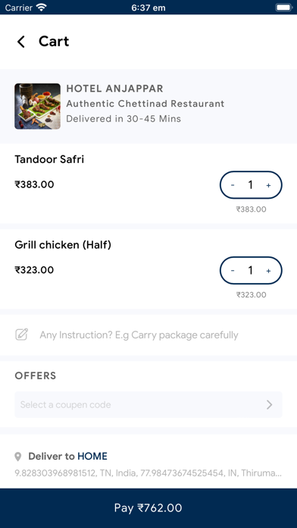Increase Tandoor Safri quantity with plus
Viewport: 297px width, 528px height.
268,185
